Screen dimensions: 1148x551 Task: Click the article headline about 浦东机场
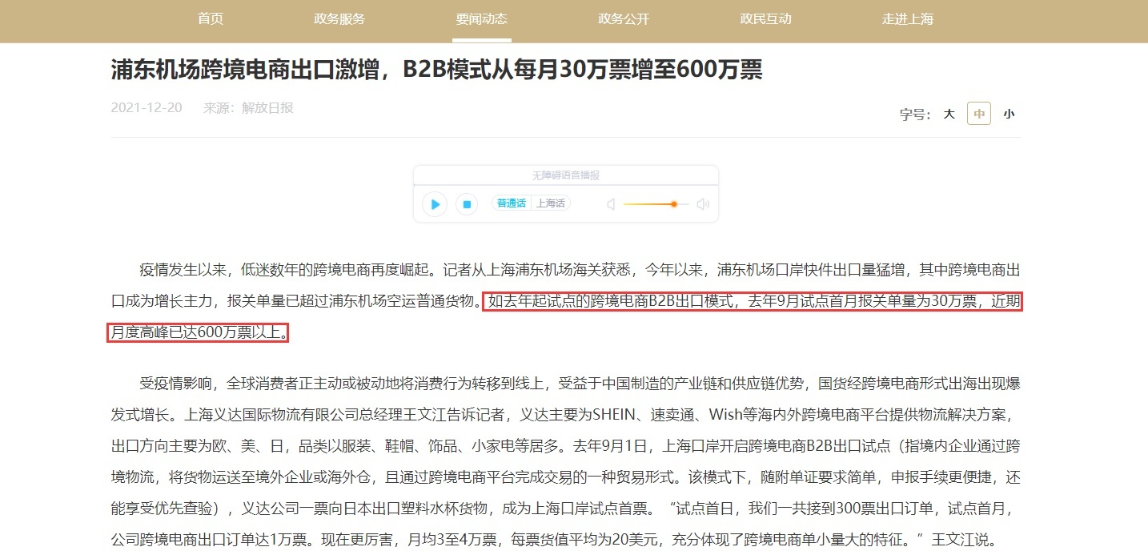(x=436, y=70)
